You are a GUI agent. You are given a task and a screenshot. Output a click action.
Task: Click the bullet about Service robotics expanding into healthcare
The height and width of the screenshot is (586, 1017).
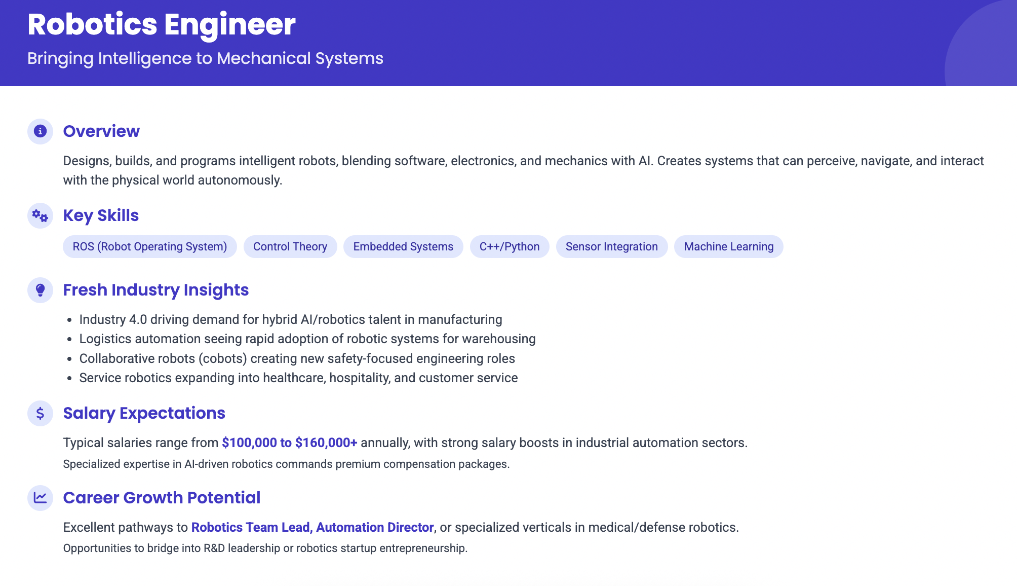299,378
